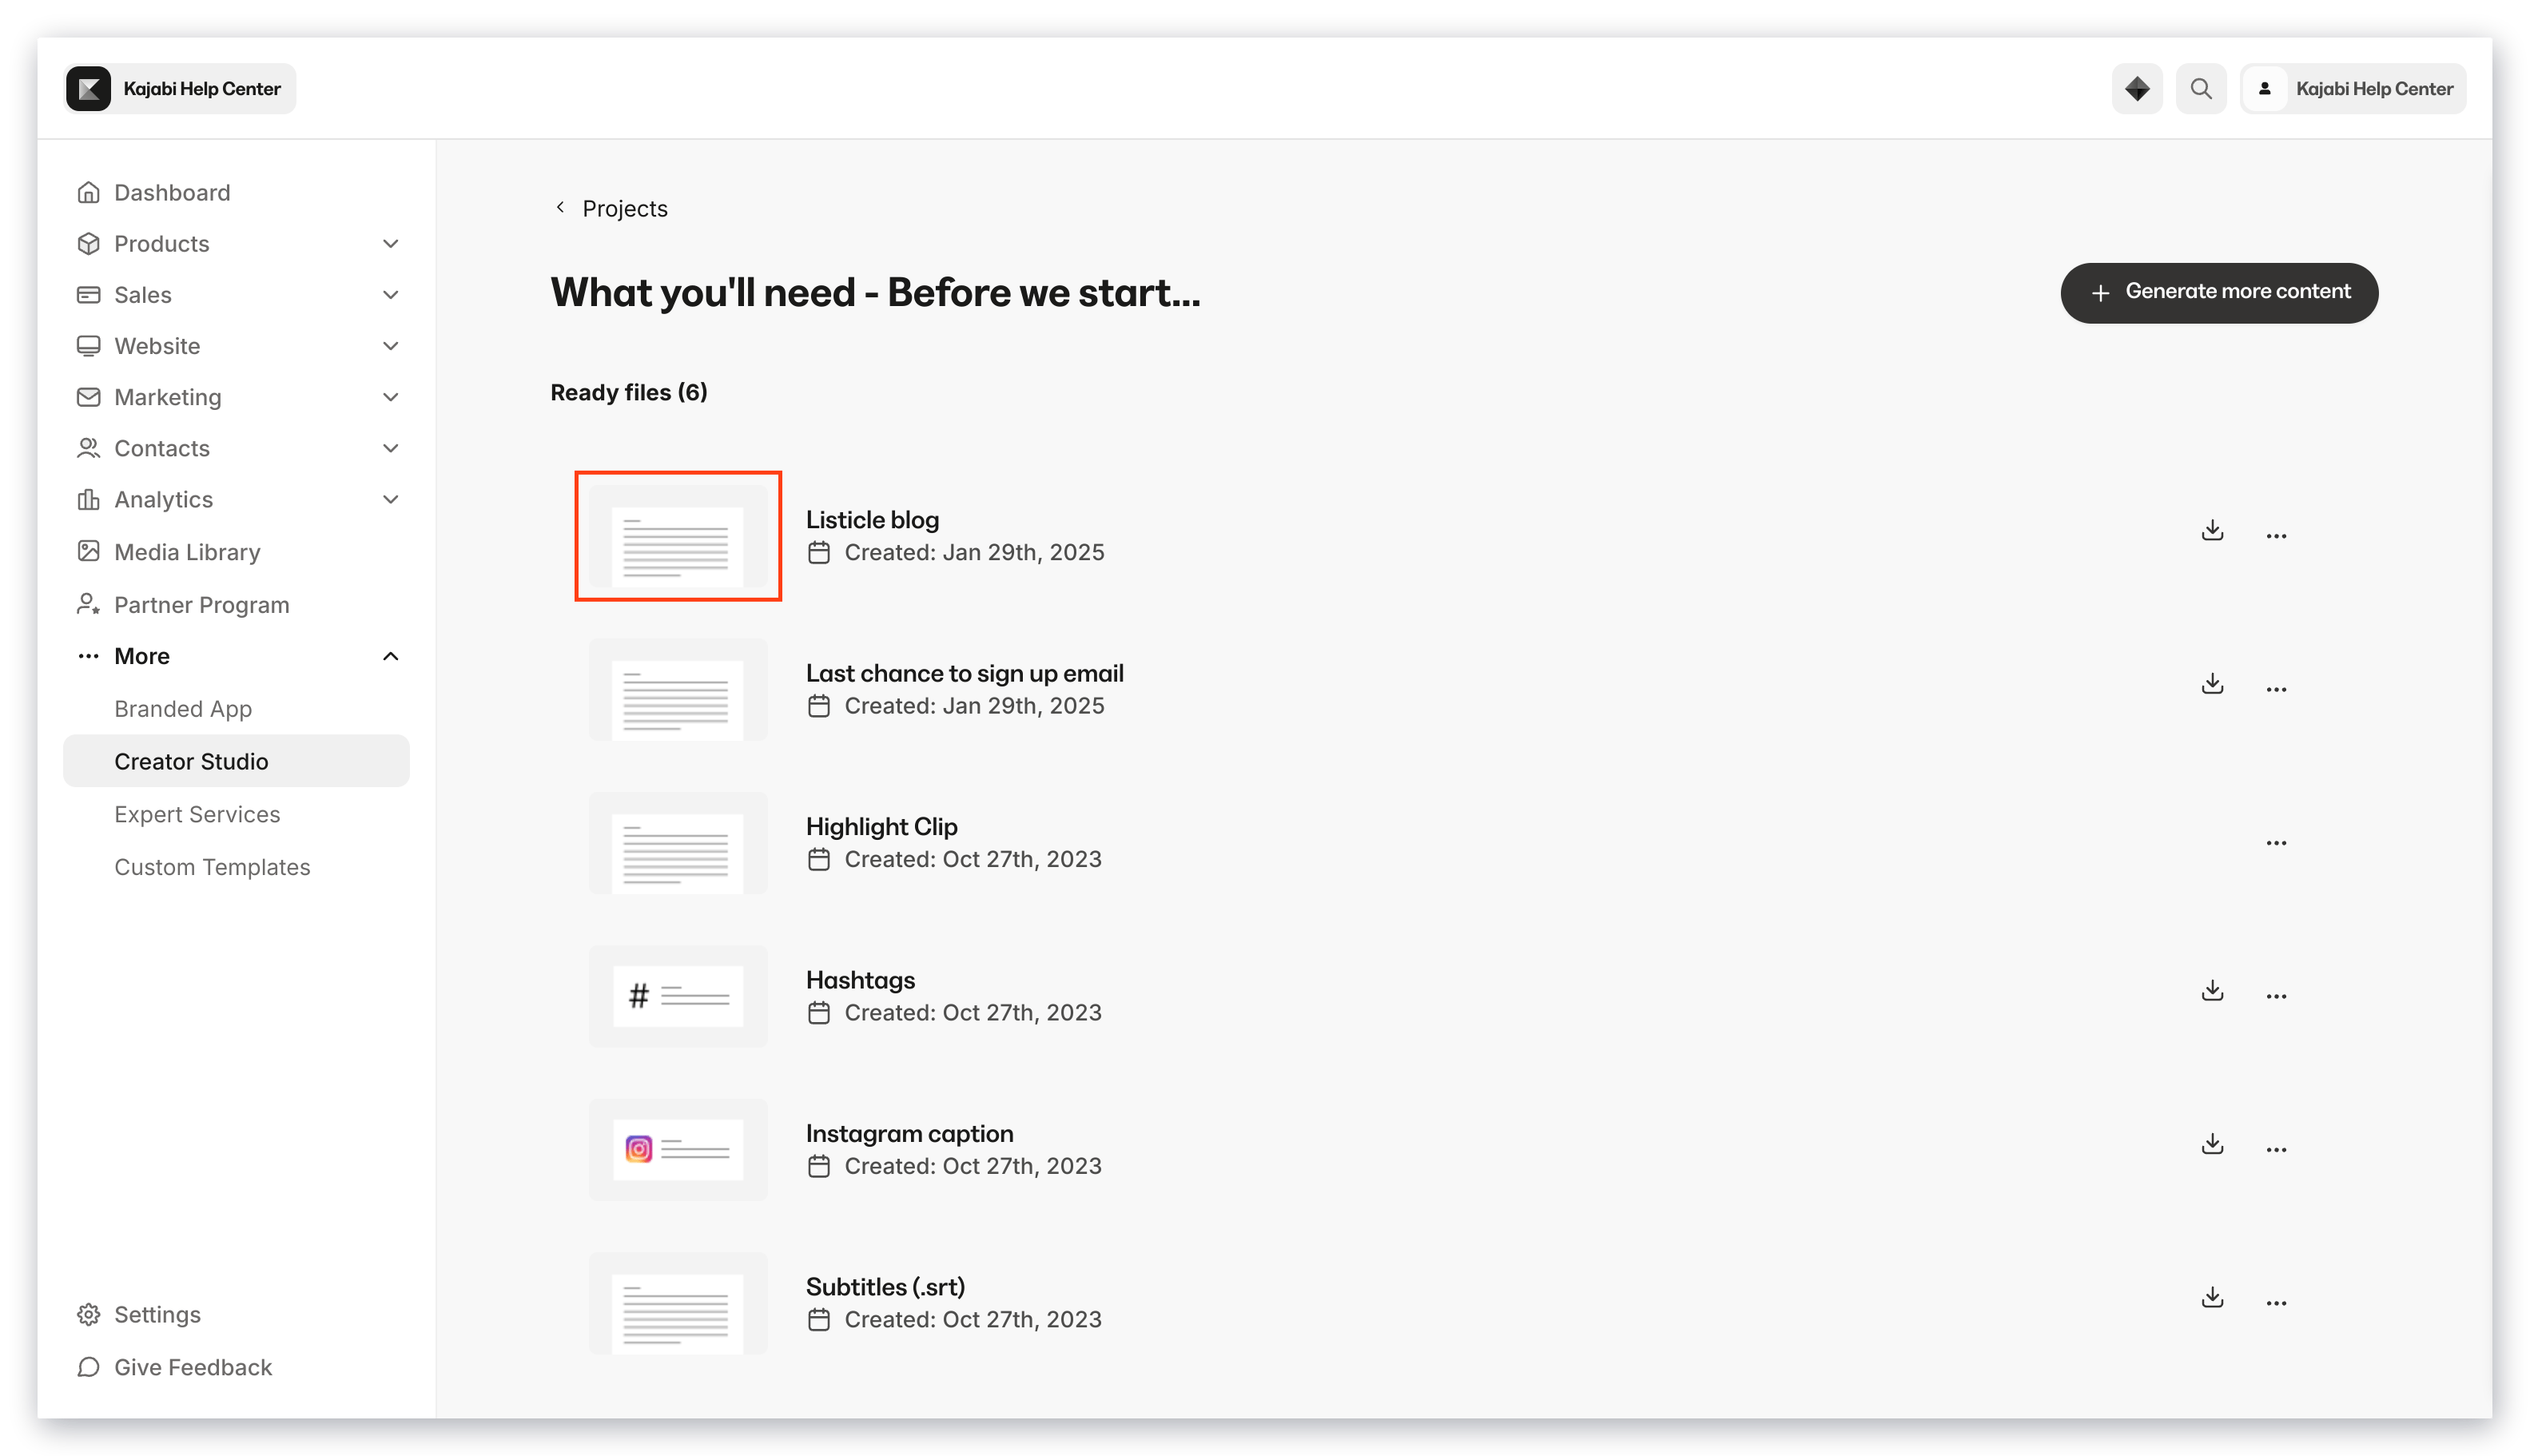Open the Instagram caption thumbnail
This screenshot has width=2530, height=1456.
[678, 1150]
